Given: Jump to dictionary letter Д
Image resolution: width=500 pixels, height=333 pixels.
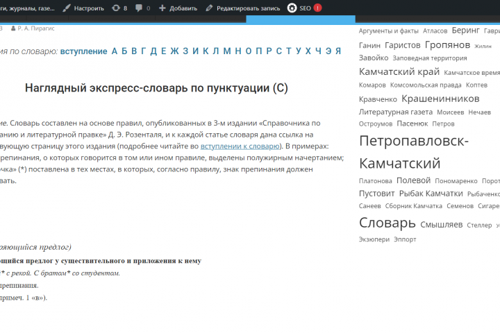Looking at the screenshot, I should 153,51.
